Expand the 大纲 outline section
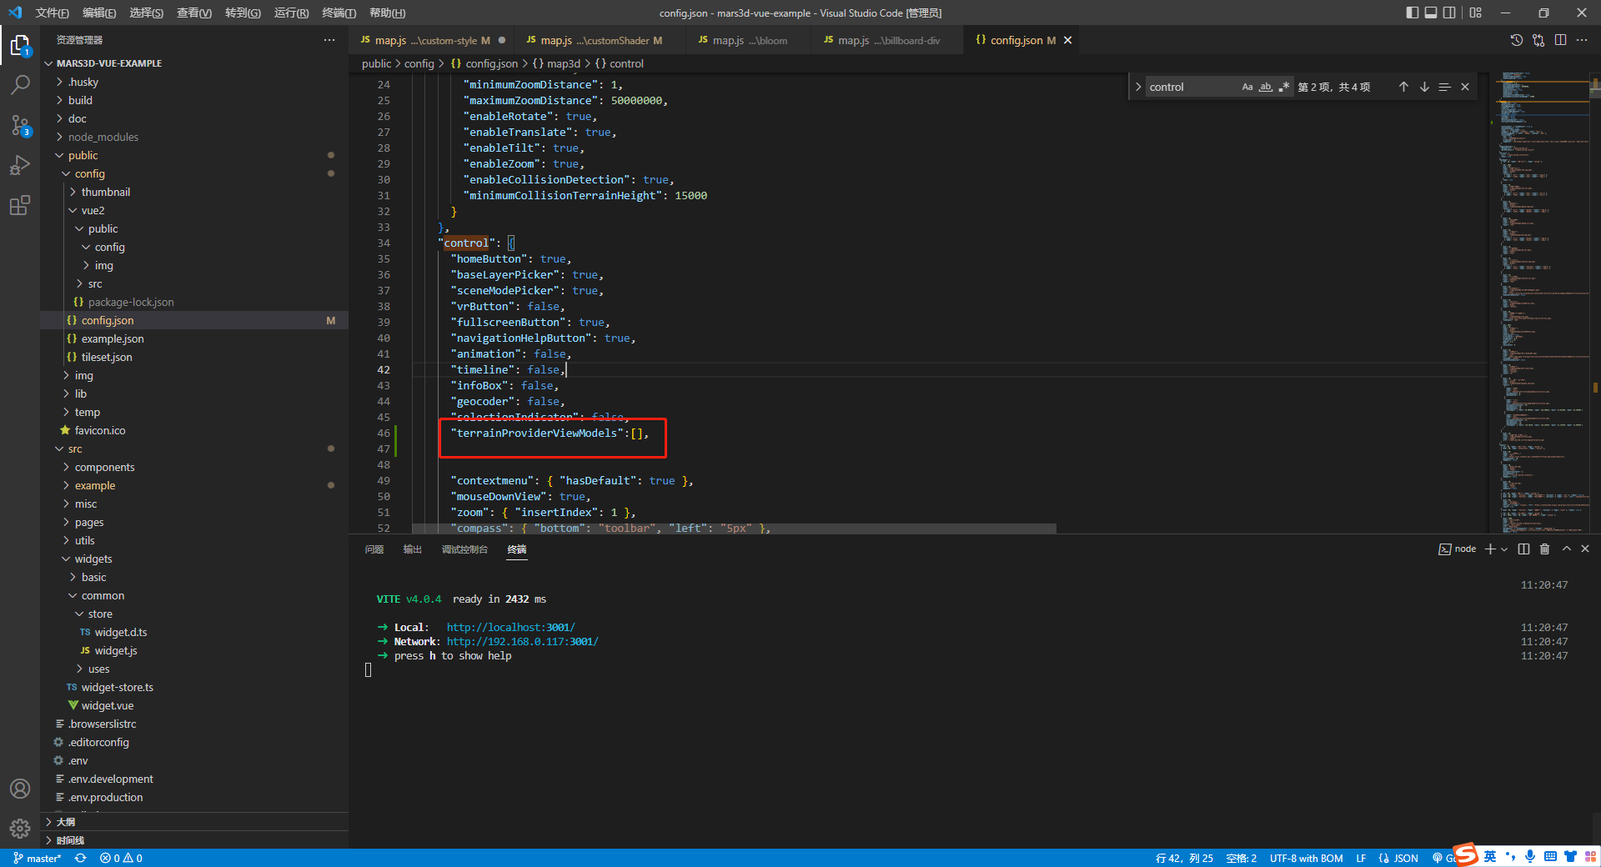The width and height of the screenshot is (1601, 867). 65,822
